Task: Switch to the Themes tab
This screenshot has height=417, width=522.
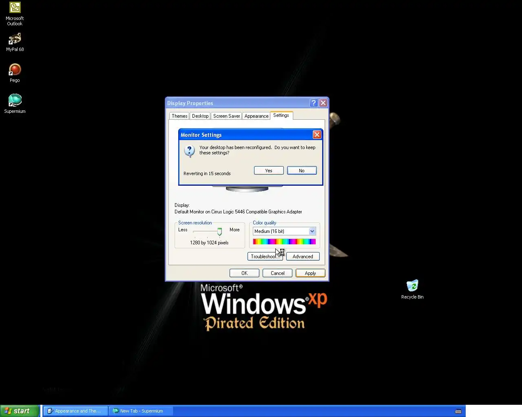Action: pos(179,116)
